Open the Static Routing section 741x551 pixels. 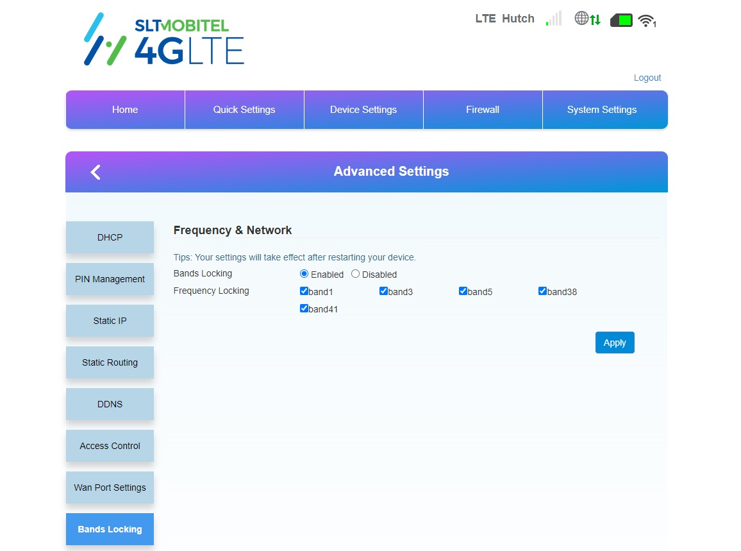[110, 362]
